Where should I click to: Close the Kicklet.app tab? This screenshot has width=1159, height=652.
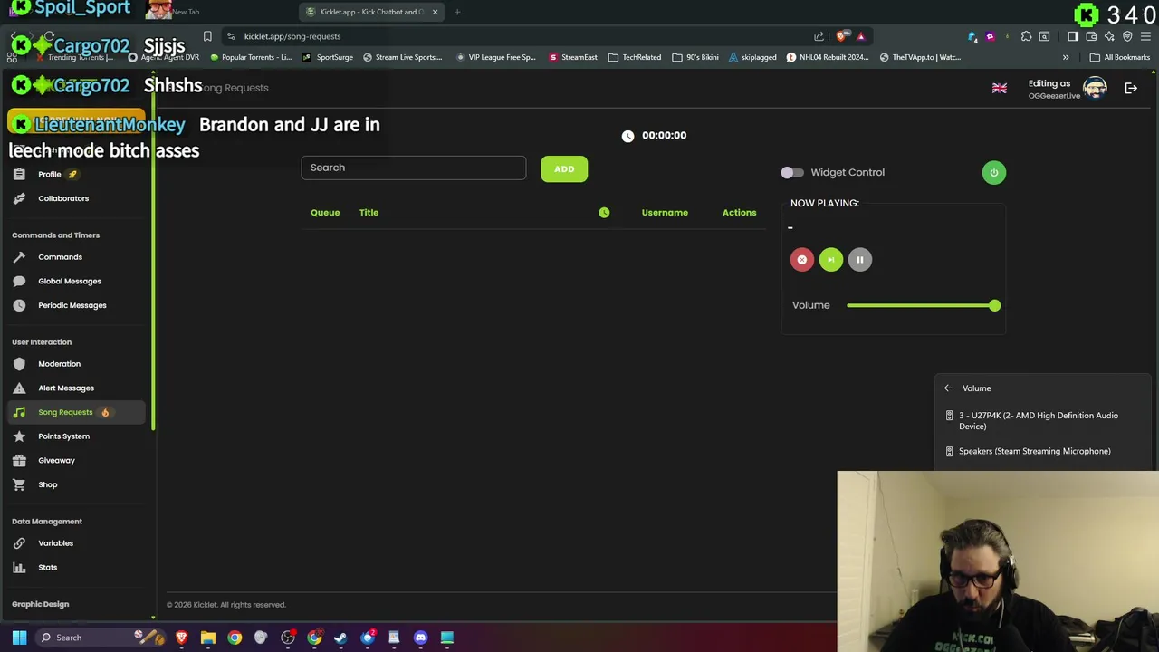click(435, 12)
